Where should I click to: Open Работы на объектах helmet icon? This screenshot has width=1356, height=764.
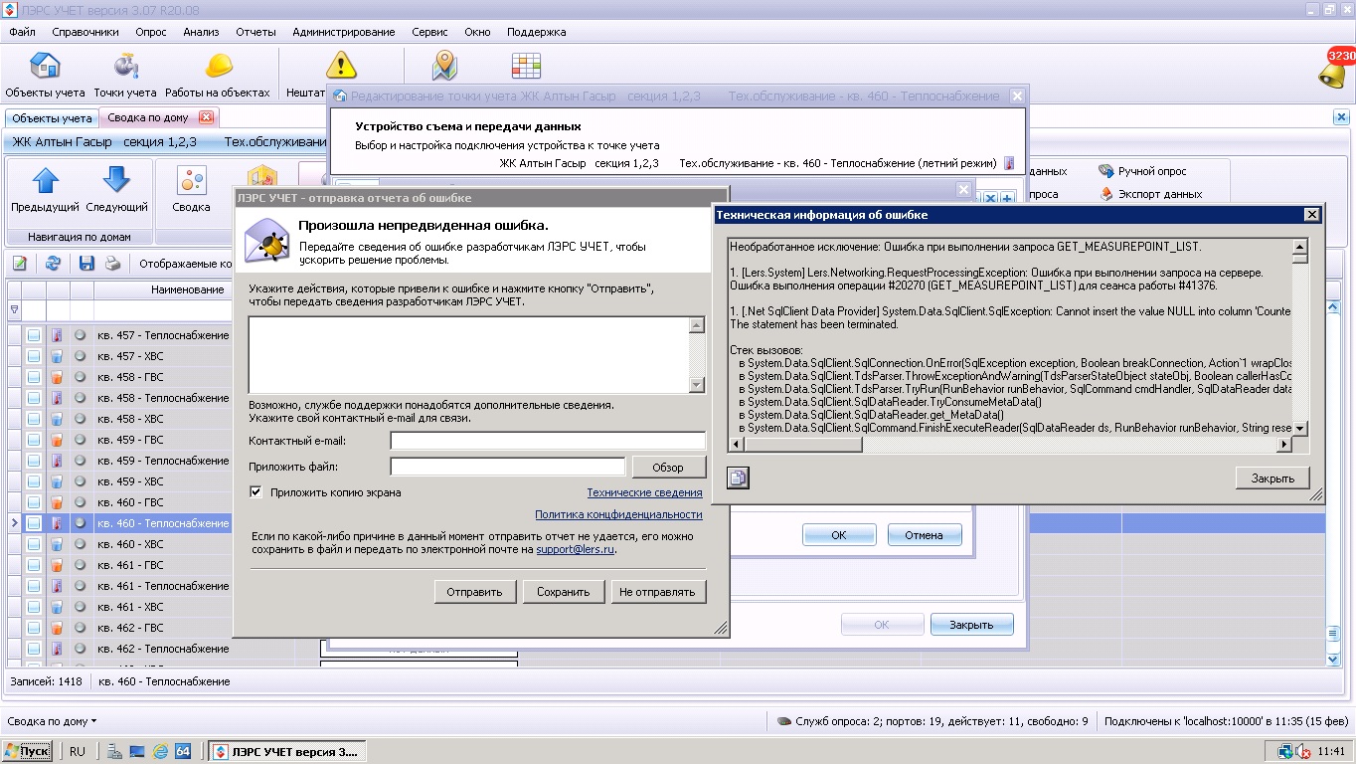coord(218,76)
